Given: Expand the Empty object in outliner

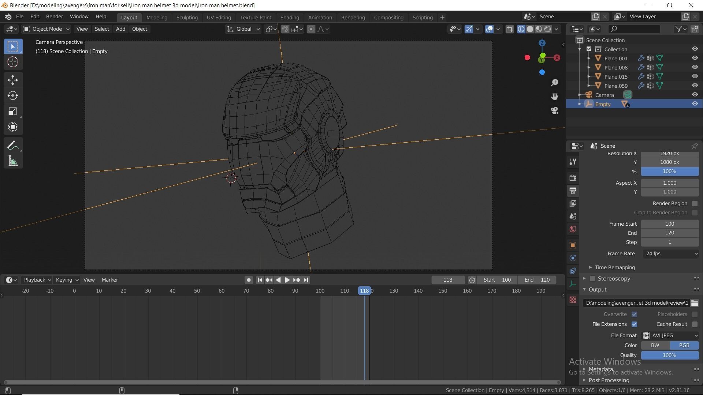Looking at the screenshot, I should point(580,104).
